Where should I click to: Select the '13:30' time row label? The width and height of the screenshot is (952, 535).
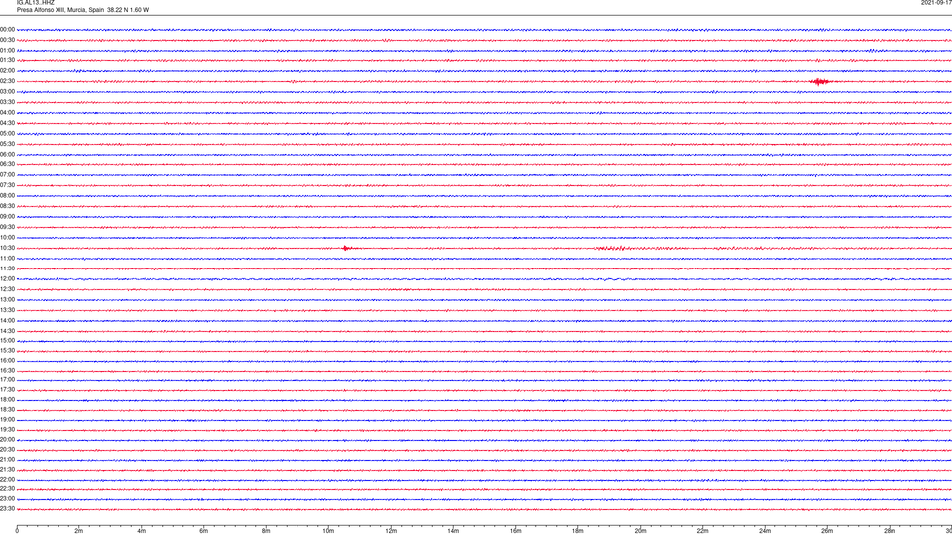point(7,310)
